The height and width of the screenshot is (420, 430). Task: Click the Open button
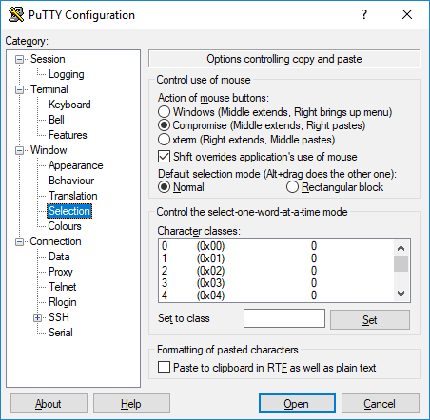tap(297, 404)
